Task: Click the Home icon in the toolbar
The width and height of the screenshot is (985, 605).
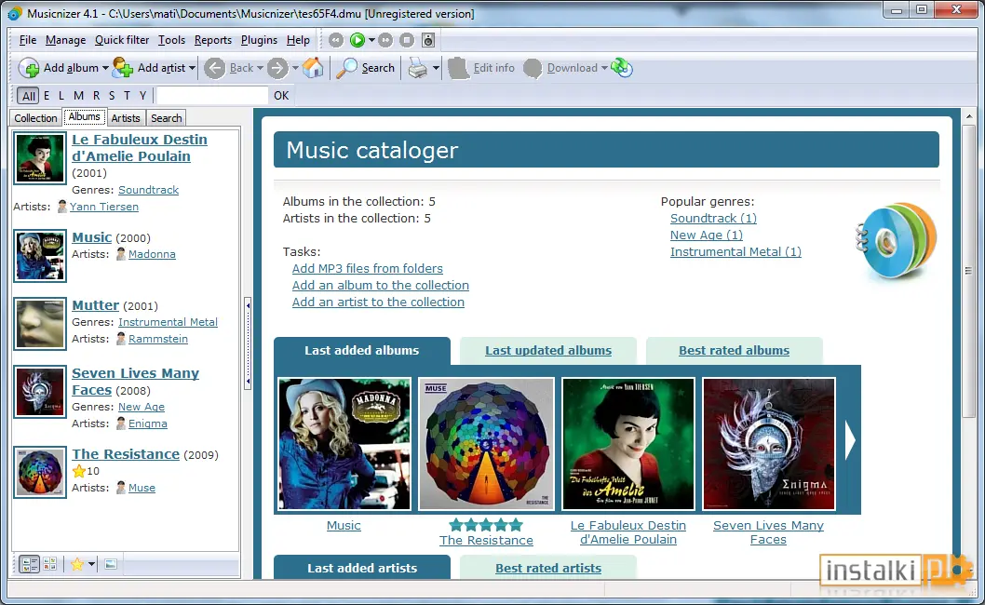Action: point(313,68)
